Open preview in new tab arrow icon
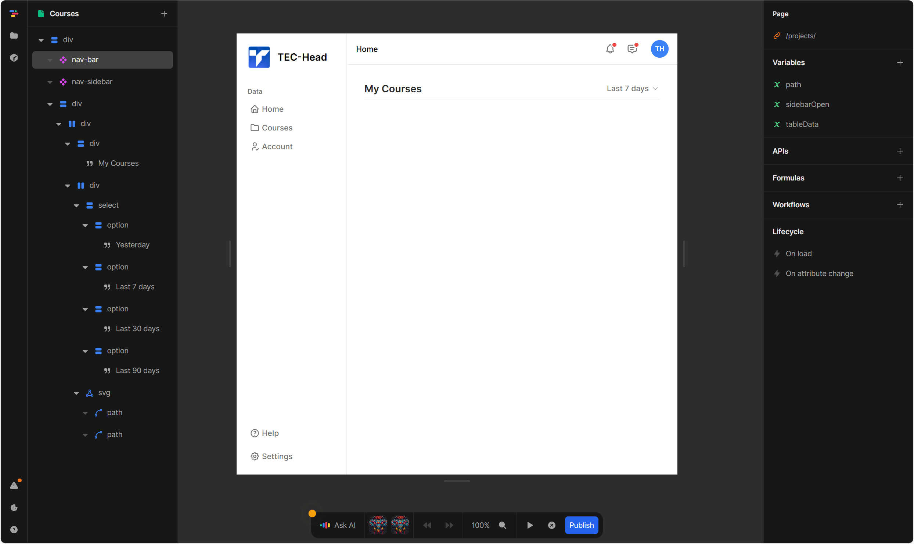The image size is (914, 544). (552, 525)
